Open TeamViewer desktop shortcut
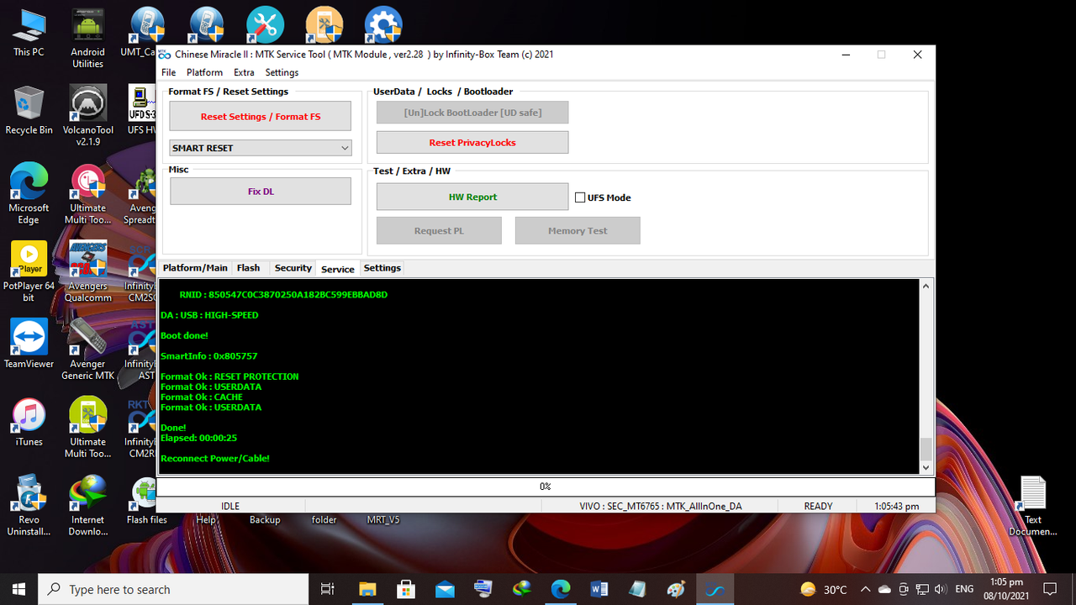The image size is (1076, 605). pos(29,344)
